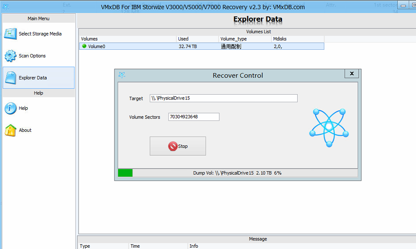The width and height of the screenshot is (416, 249).
Task: Click the Explorer Data document icon
Action: 11,78
